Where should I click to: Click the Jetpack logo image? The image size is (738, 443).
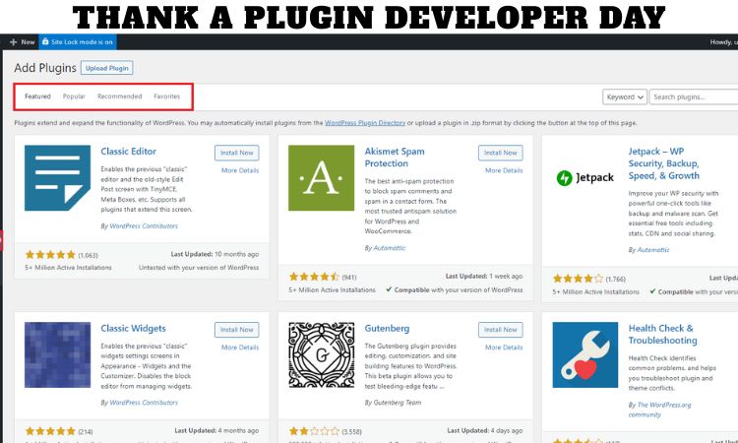click(585, 178)
